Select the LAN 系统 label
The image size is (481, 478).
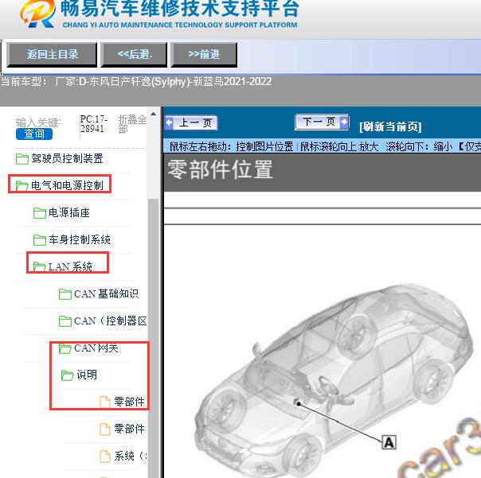click(x=70, y=266)
